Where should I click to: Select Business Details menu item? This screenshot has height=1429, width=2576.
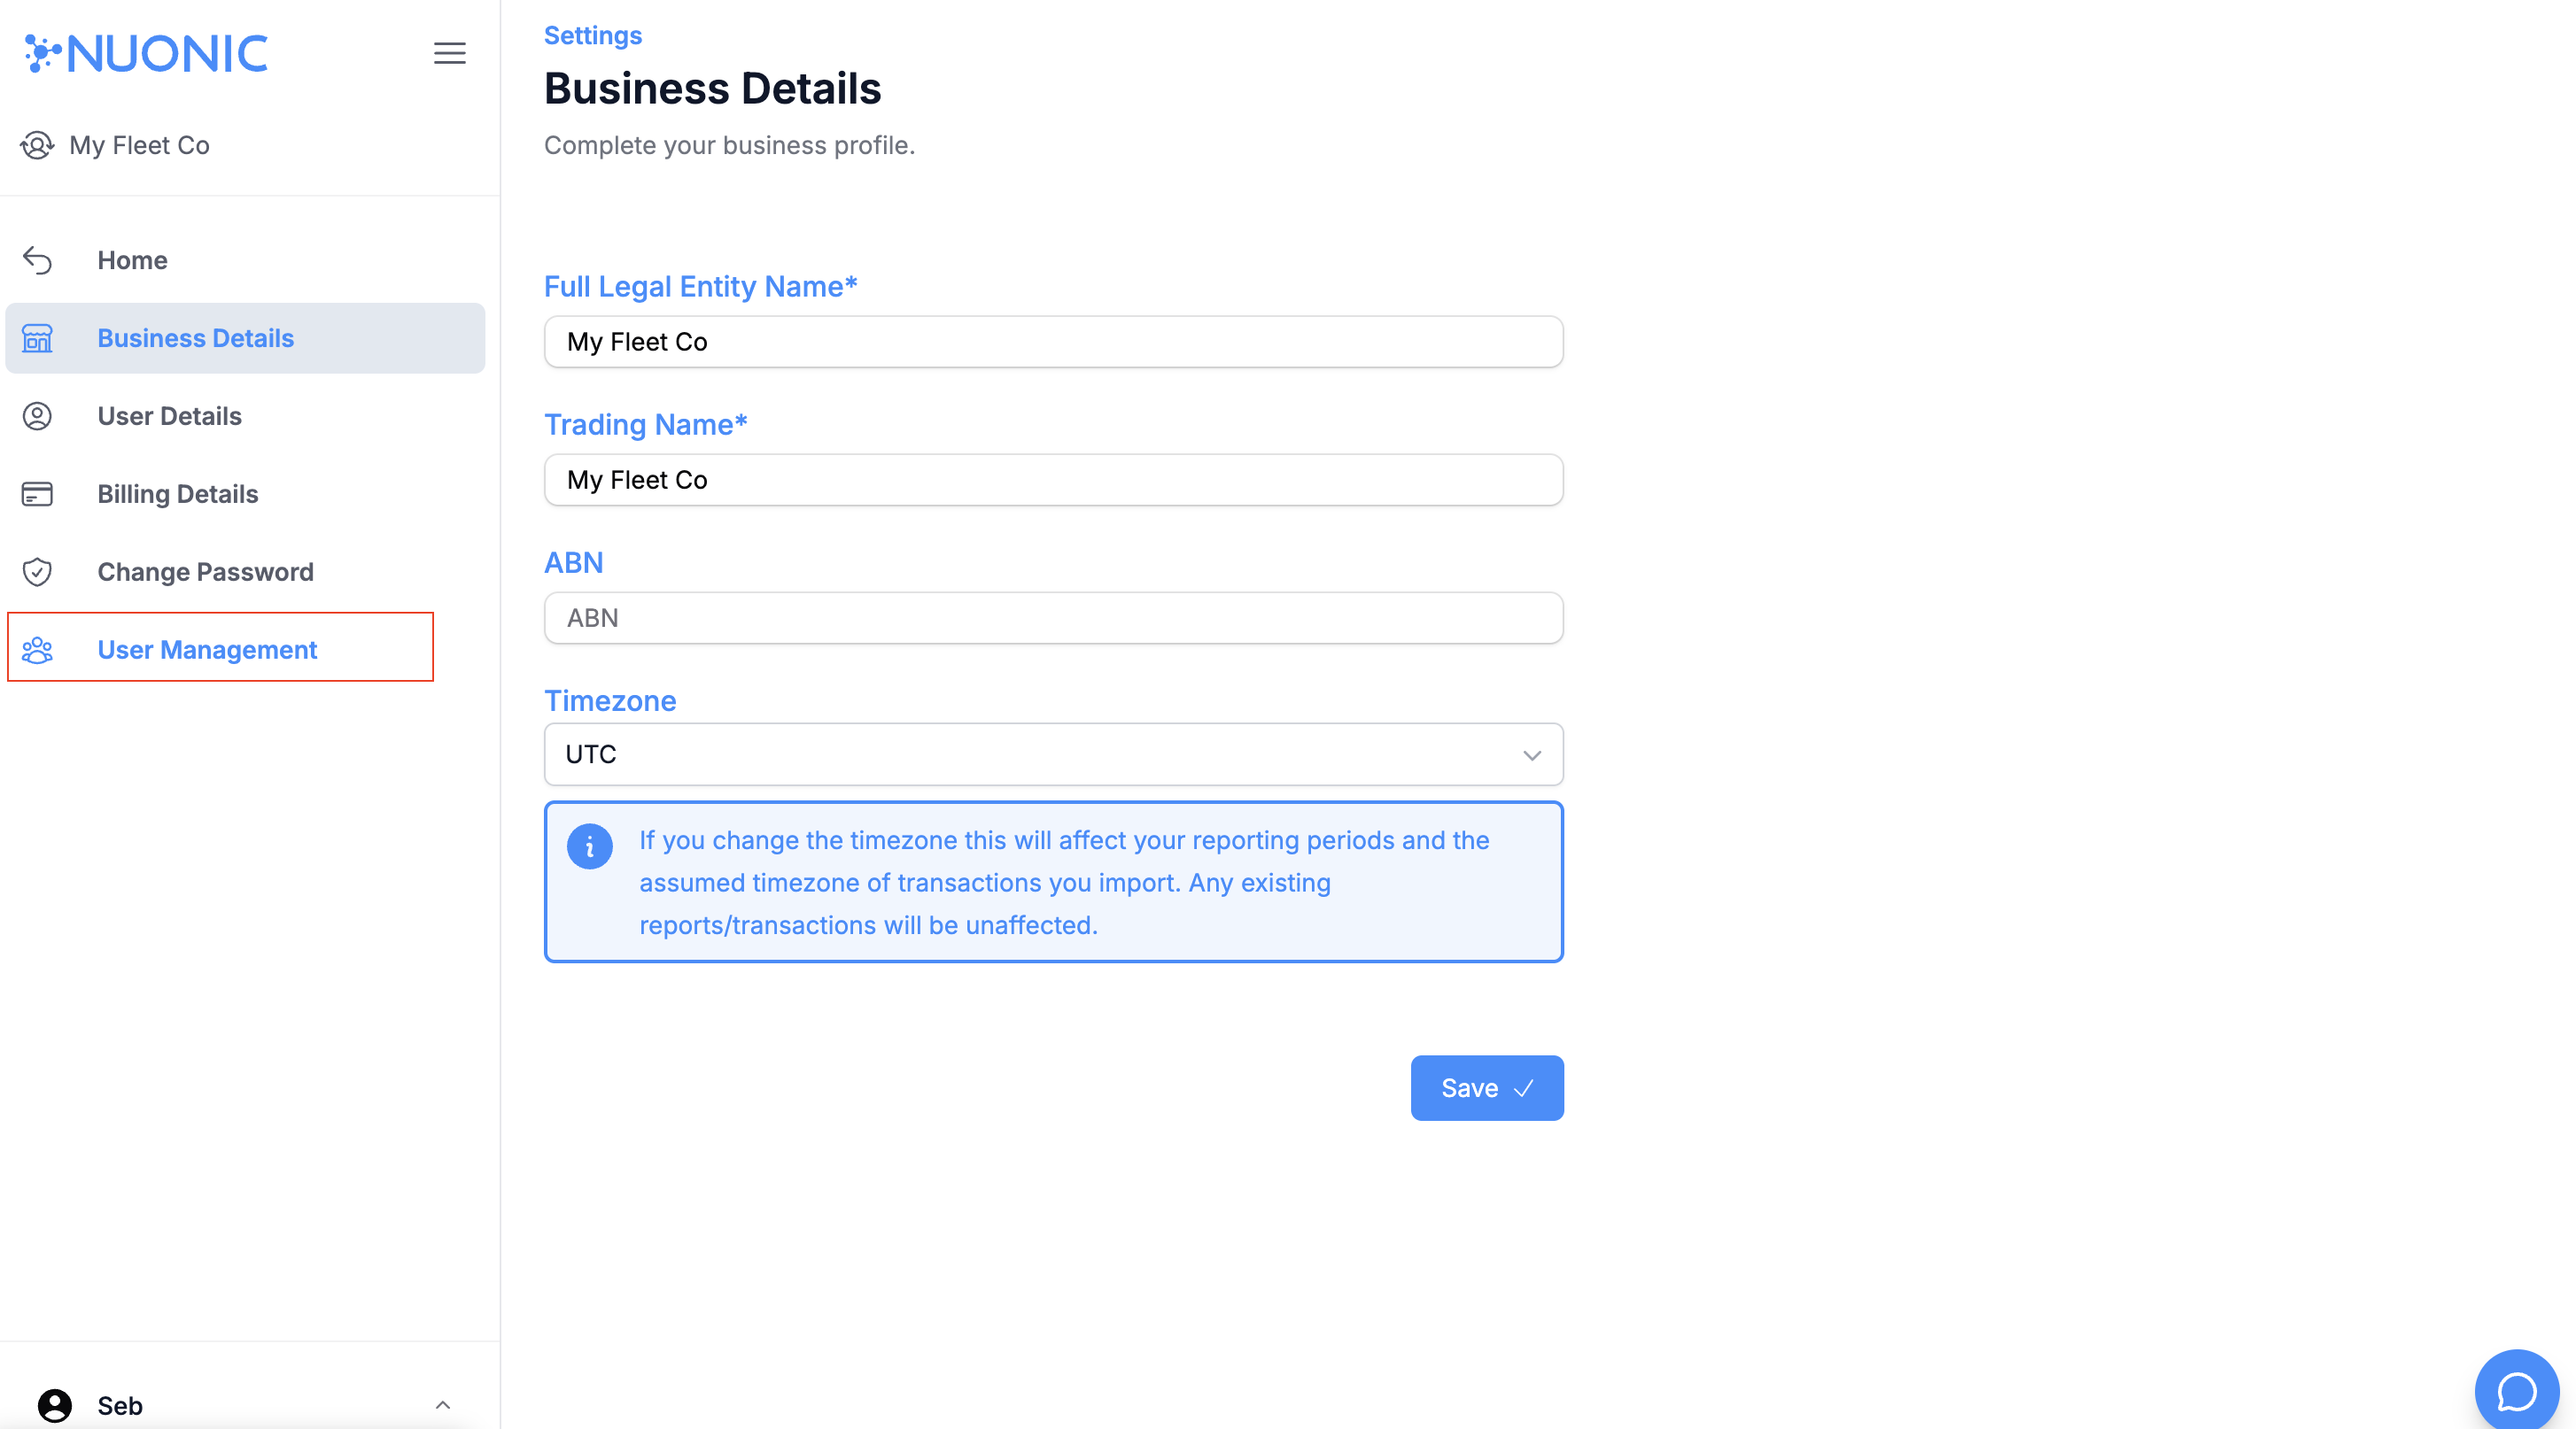(245, 337)
